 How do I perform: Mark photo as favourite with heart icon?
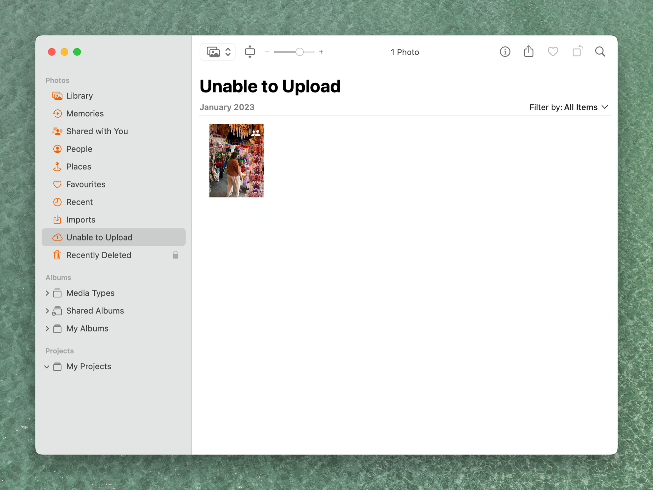pos(553,52)
